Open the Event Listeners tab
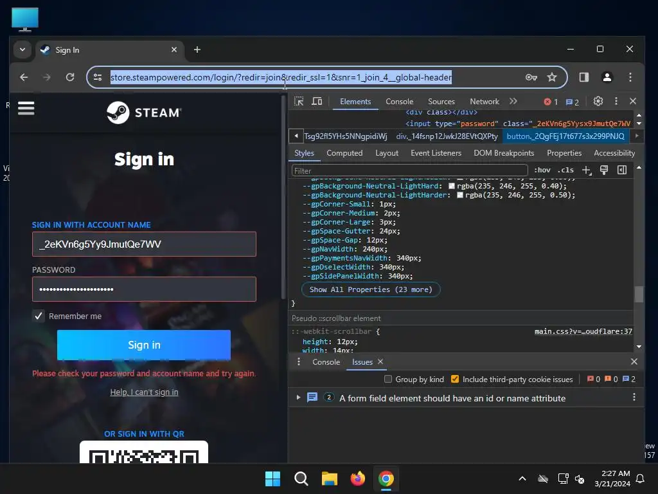Image resolution: width=658 pixels, height=494 pixels. tap(436, 153)
